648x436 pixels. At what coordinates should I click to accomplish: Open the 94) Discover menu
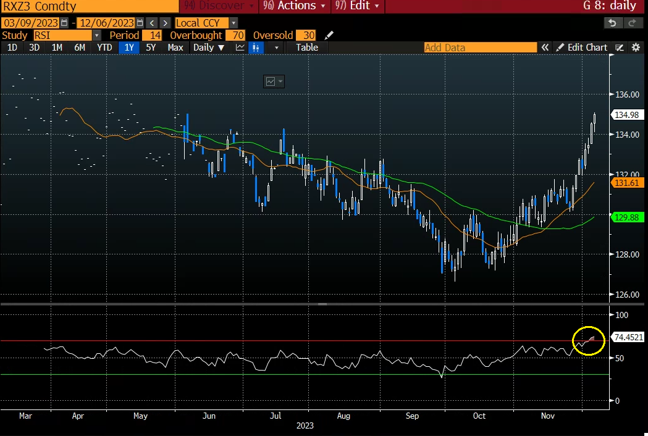[219, 6]
